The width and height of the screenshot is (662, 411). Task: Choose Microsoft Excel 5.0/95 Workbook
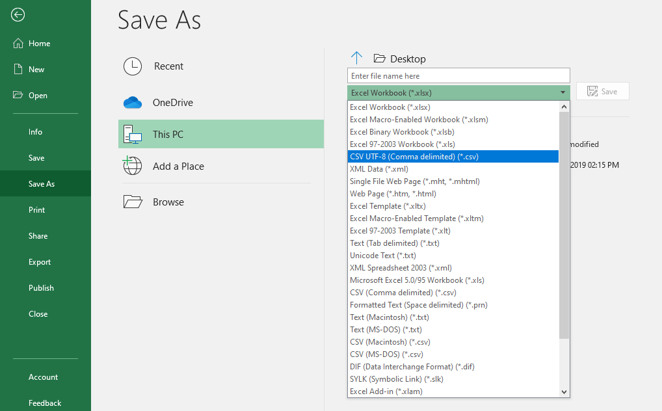pyautogui.click(x=453, y=280)
